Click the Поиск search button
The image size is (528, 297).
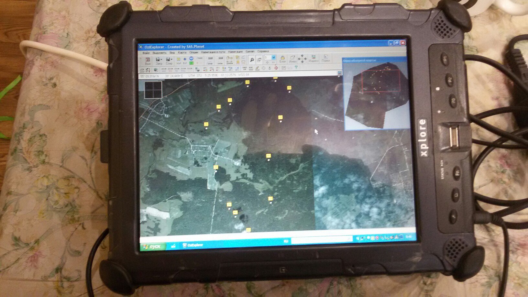point(325,58)
